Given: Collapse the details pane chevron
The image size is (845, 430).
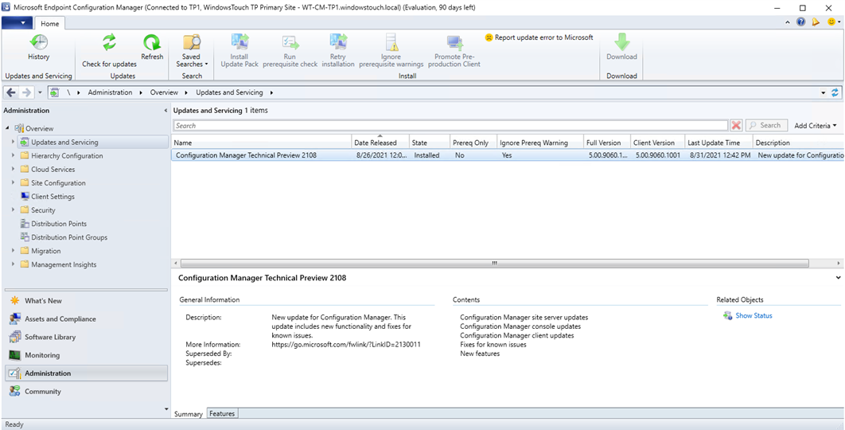Looking at the screenshot, I should click(838, 277).
